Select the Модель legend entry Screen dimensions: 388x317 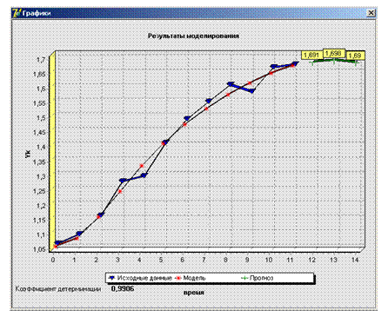pyautogui.click(x=191, y=278)
